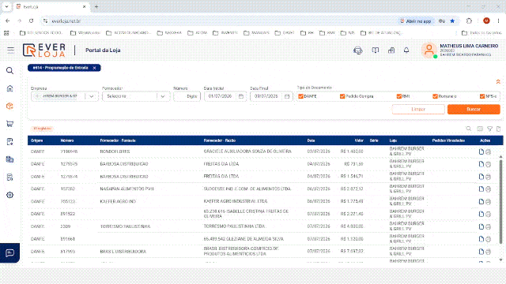Click the print icon for the RONDOFLORES row

[x=489, y=151]
